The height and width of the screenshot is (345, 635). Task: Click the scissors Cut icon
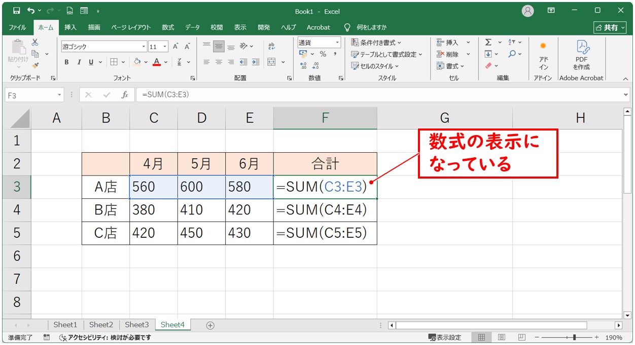pyautogui.click(x=35, y=43)
